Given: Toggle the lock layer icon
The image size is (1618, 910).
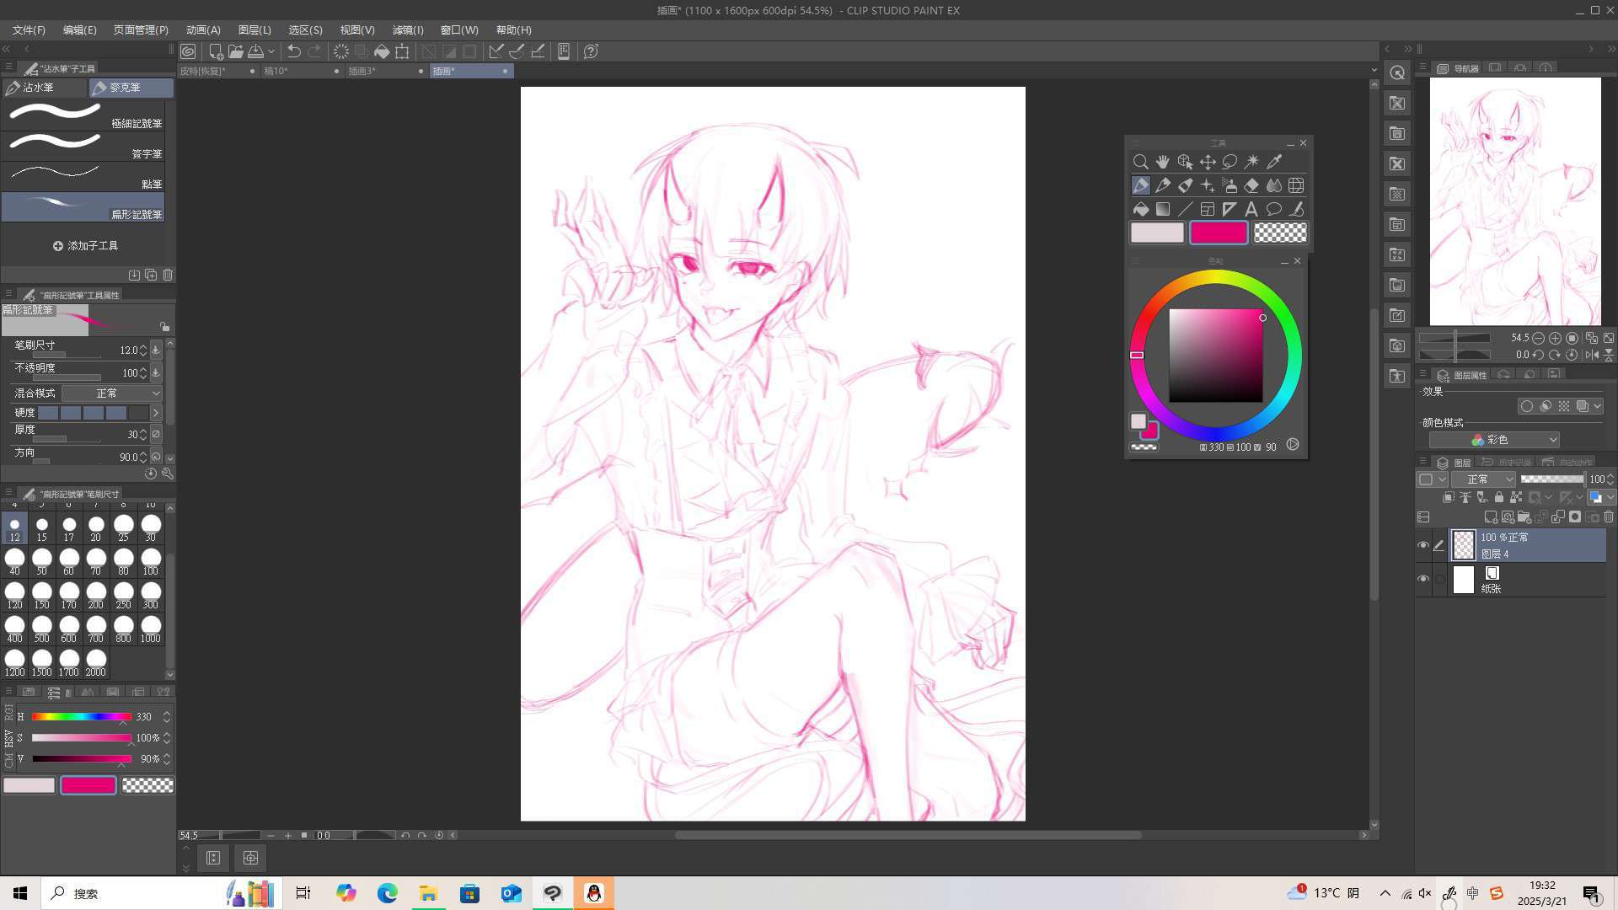Looking at the screenshot, I should pos(1498,497).
